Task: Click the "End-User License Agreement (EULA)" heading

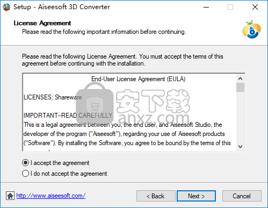Action: click(138, 79)
